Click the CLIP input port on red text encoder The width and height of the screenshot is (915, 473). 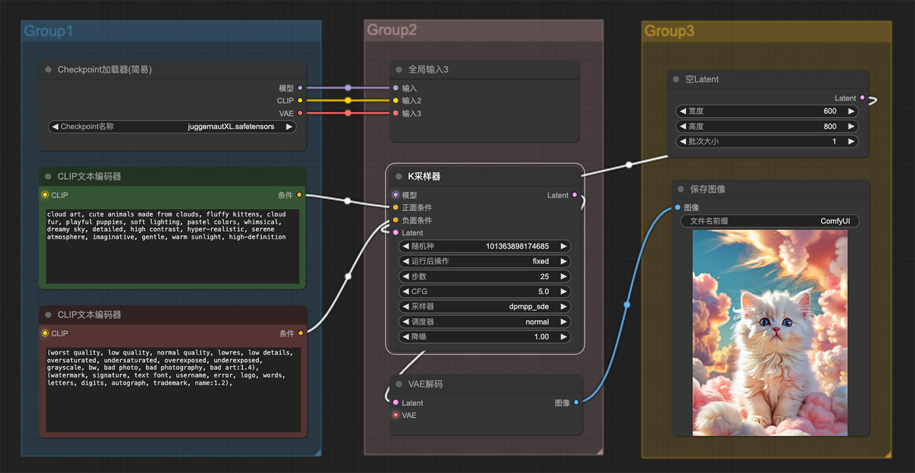[x=45, y=333]
